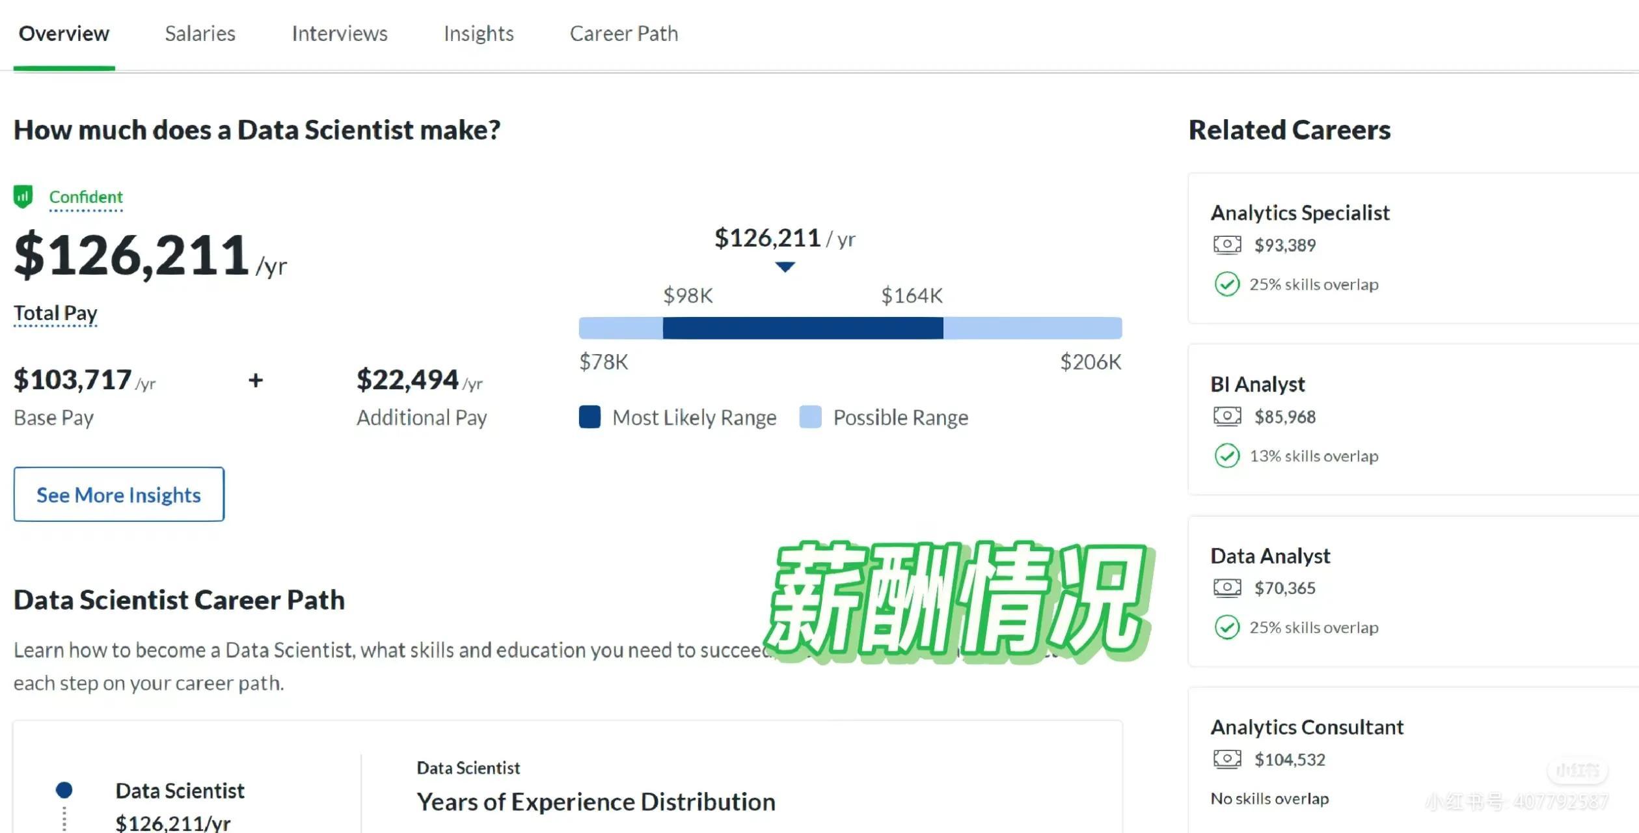
Task: Click the Data Analyst salary money icon
Action: (1227, 588)
